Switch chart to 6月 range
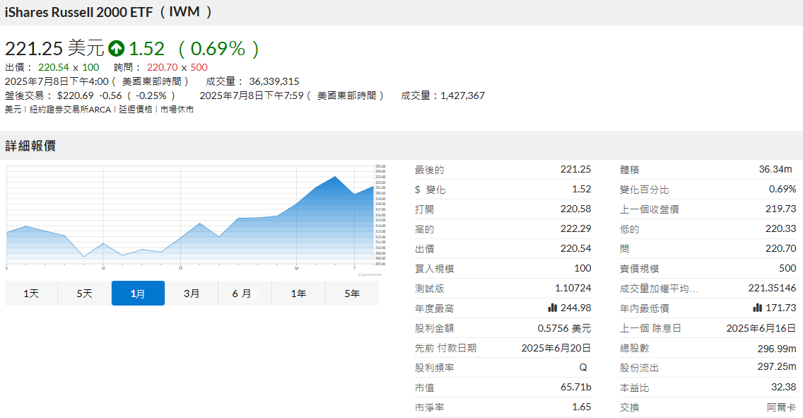Viewport: 803px width, 418px height. click(x=245, y=294)
